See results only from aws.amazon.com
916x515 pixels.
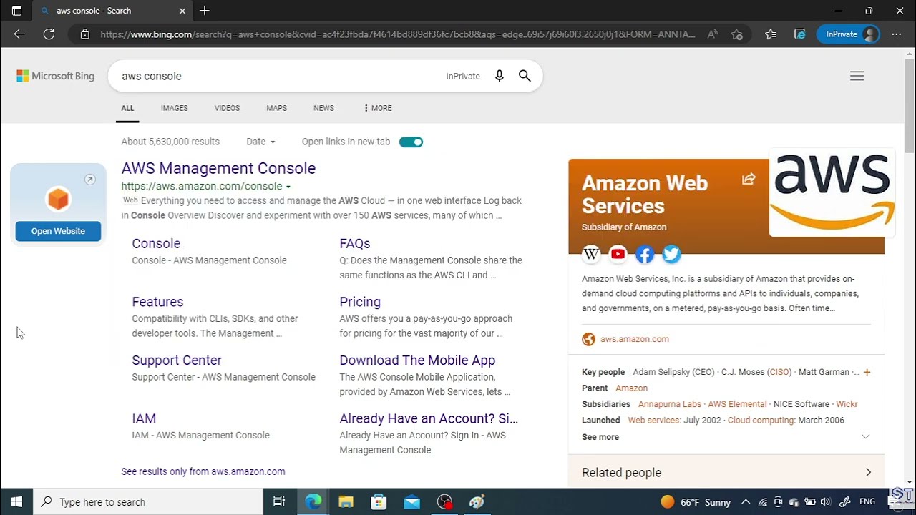203,471
